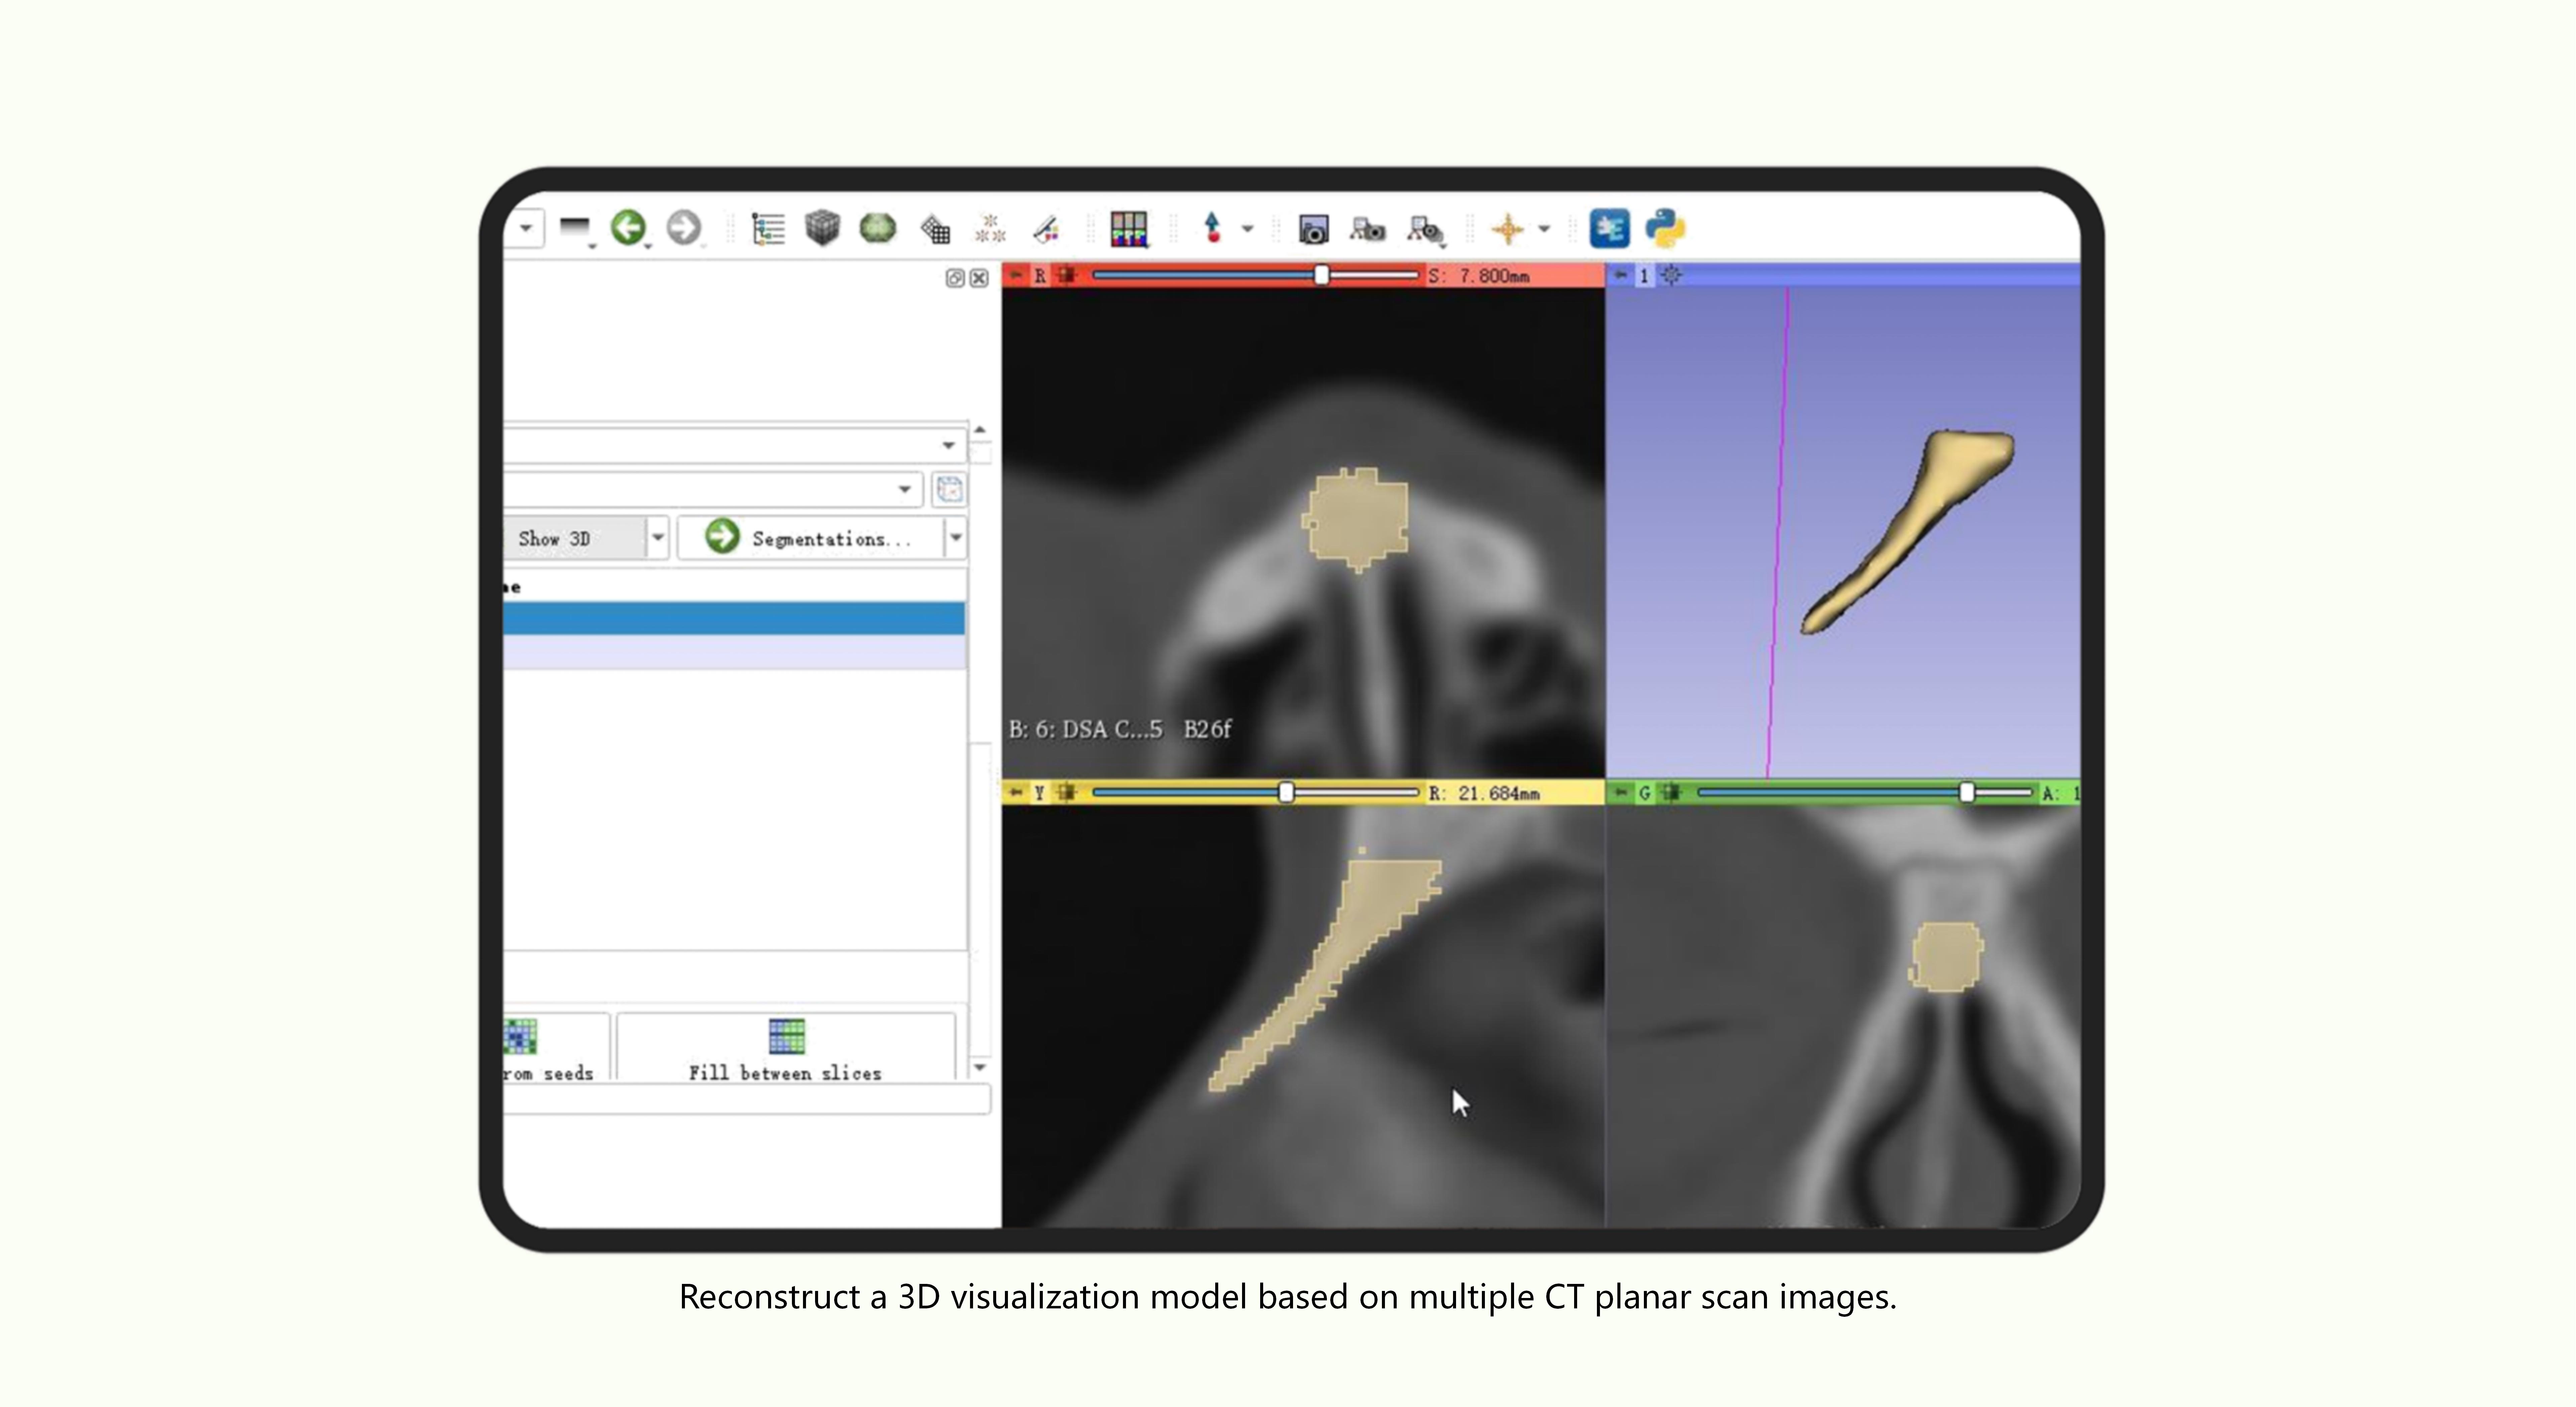Expand the mouse mode dropdown arrow
Screen dimensions: 2576x1407
(1247, 229)
